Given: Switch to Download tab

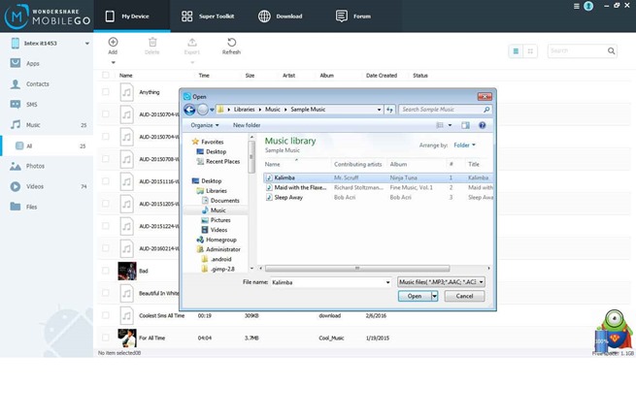Looking at the screenshot, I should click(281, 16).
